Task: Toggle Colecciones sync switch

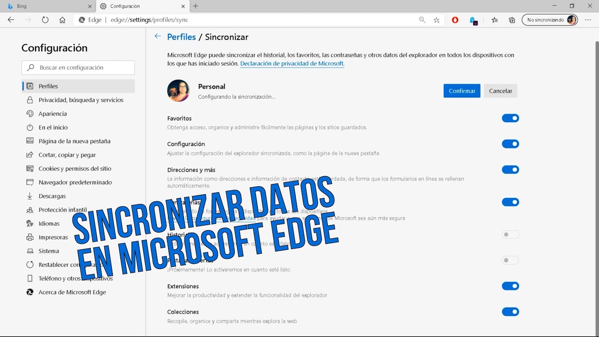Action: [x=511, y=312]
